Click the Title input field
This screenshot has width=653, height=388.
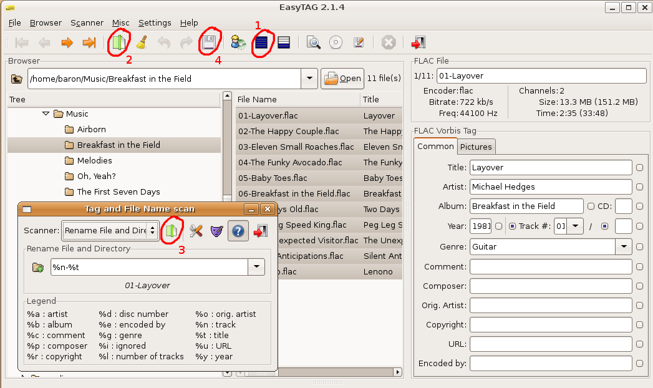551,167
